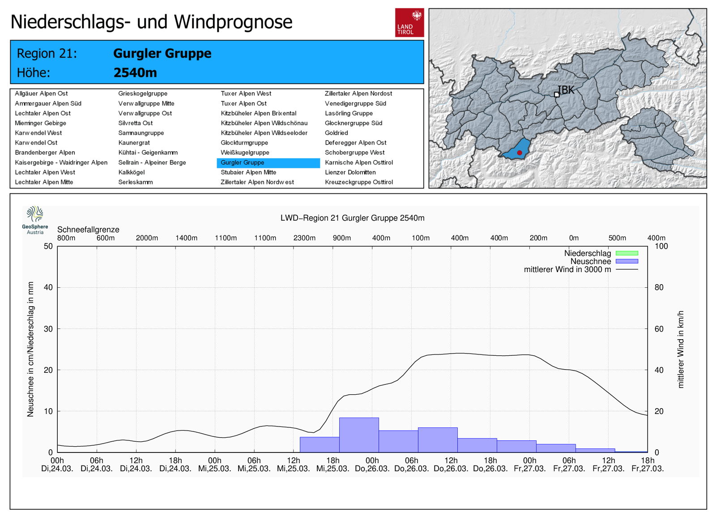Click the red dot on the map
Viewport: 716px width, 516px height.
coord(520,153)
